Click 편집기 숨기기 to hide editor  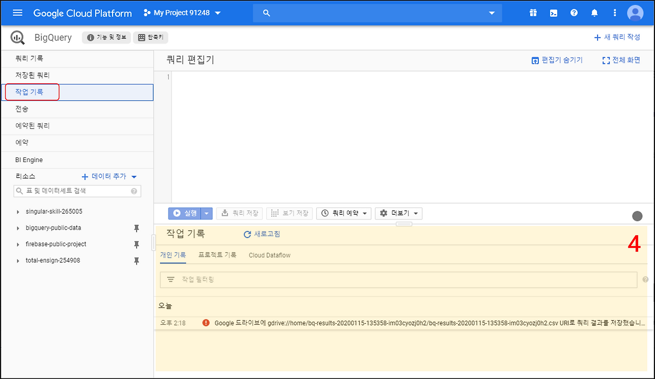pos(557,60)
